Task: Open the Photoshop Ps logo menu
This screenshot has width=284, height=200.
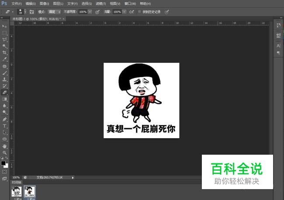Action: pos(4,3)
